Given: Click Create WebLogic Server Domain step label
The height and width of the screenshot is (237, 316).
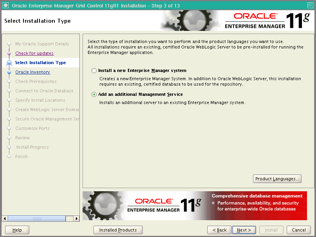Looking at the screenshot, I should (x=47, y=110).
